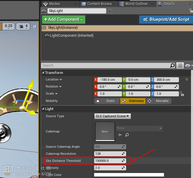Switch to the World Outliner tab
Screen dimensions: 193x178
[x=136, y=4]
